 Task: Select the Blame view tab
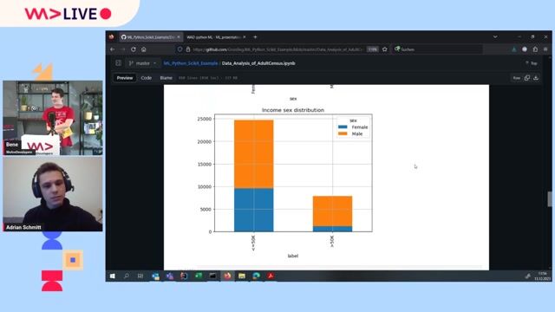(166, 78)
